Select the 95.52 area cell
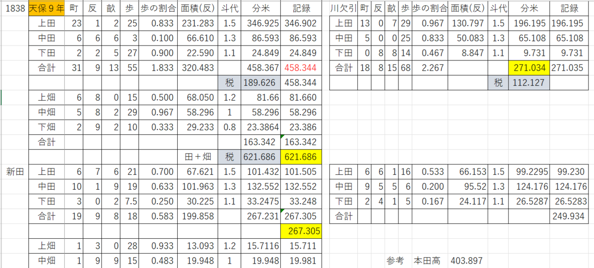 coord(468,186)
